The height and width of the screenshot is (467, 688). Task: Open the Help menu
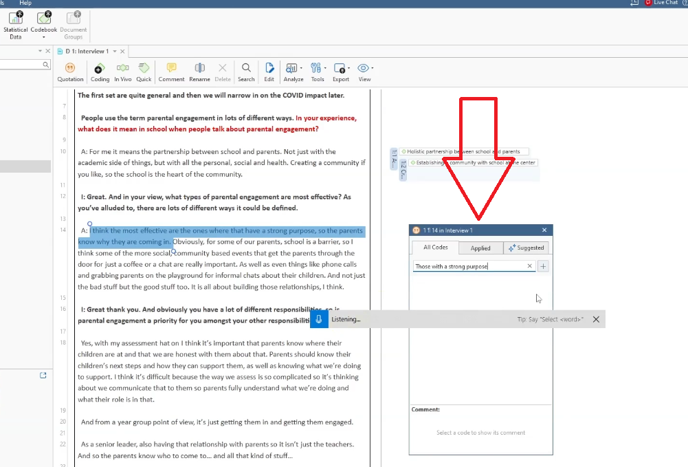click(x=25, y=3)
